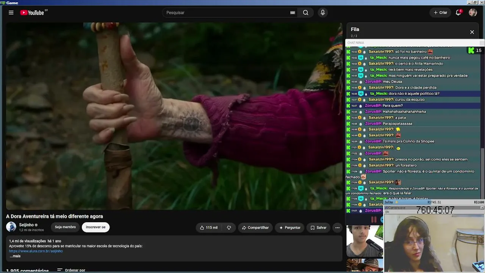The image size is (485, 273).
Task: Open the Seijinho channel avatar
Action: (11, 227)
